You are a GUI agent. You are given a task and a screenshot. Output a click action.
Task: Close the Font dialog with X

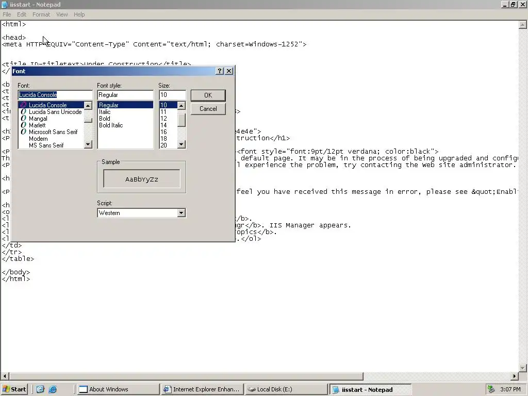tap(229, 71)
